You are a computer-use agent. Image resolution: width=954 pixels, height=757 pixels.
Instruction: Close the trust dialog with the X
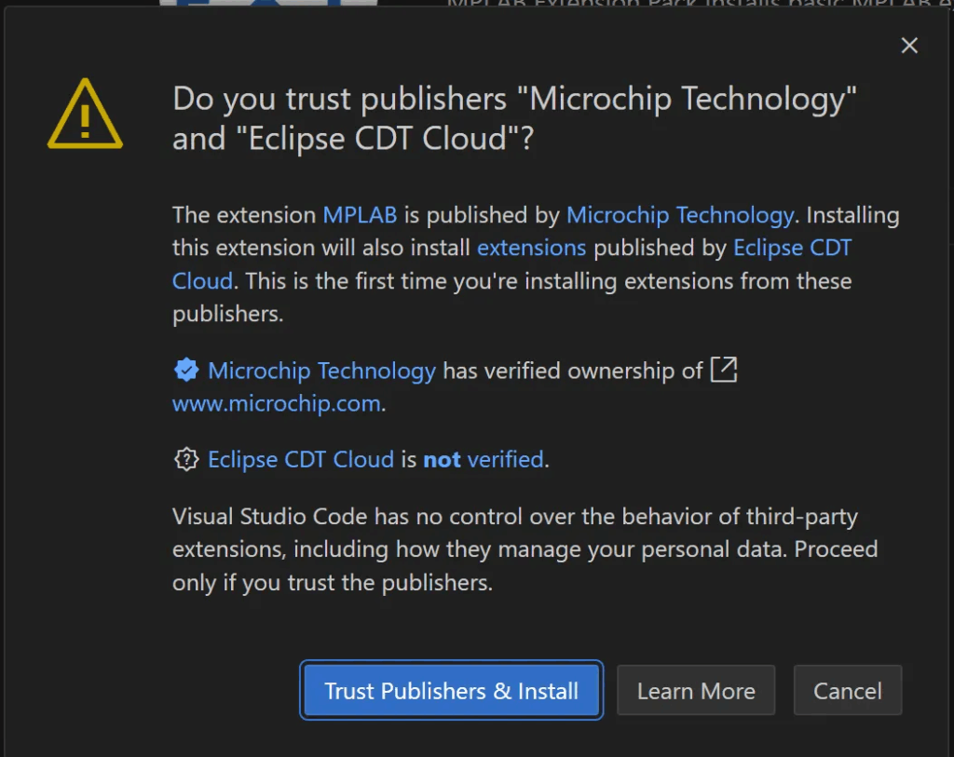click(x=909, y=46)
